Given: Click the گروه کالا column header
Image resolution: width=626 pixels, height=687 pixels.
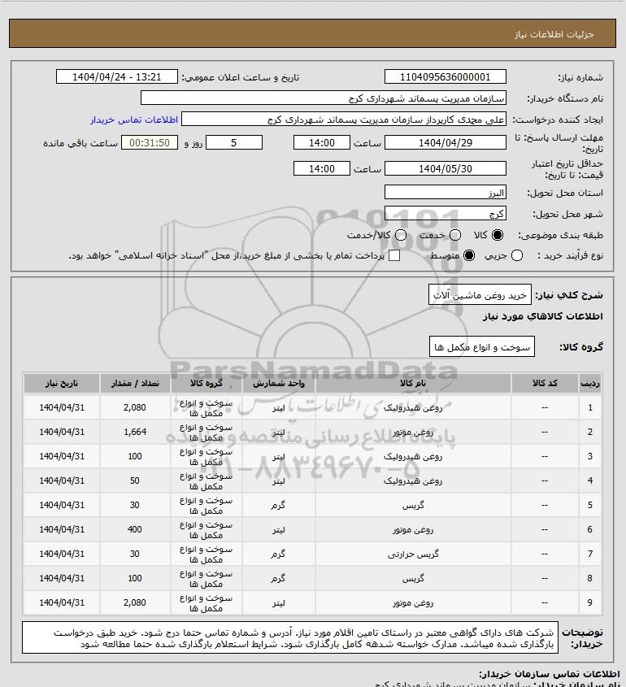Looking at the screenshot, I should (206, 384).
